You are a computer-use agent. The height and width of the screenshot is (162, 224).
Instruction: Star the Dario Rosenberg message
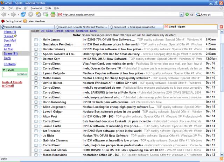[40, 102]
